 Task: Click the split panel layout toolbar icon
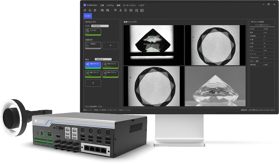pos(137,10)
